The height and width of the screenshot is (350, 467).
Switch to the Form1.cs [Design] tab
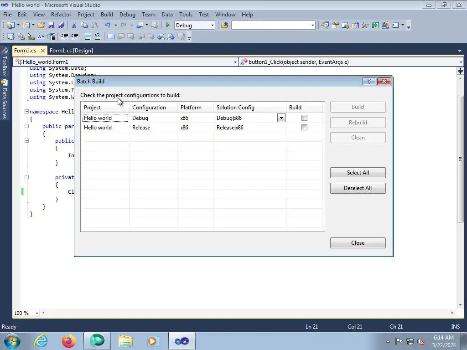71,51
